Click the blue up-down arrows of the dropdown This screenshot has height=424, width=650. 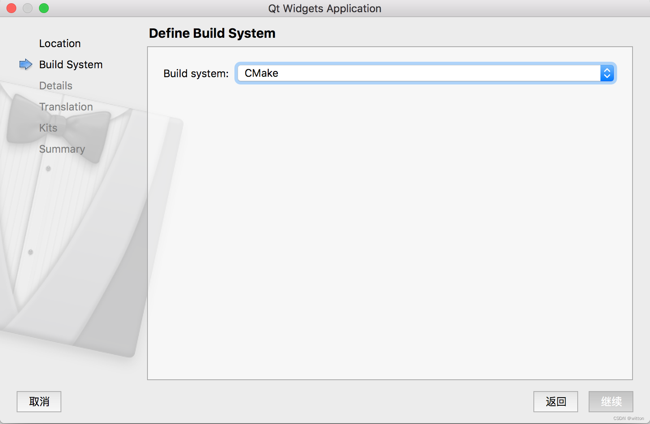tap(607, 74)
